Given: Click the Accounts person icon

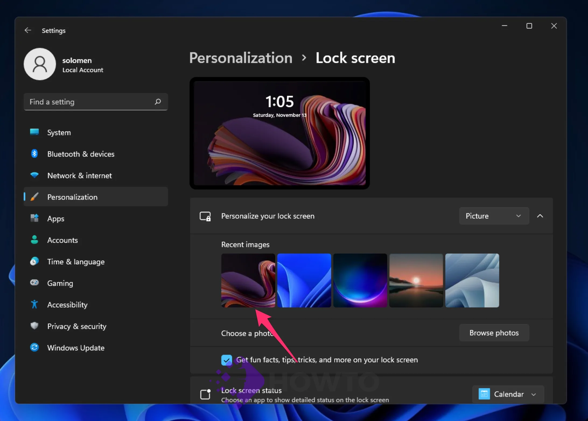Looking at the screenshot, I should [34, 240].
